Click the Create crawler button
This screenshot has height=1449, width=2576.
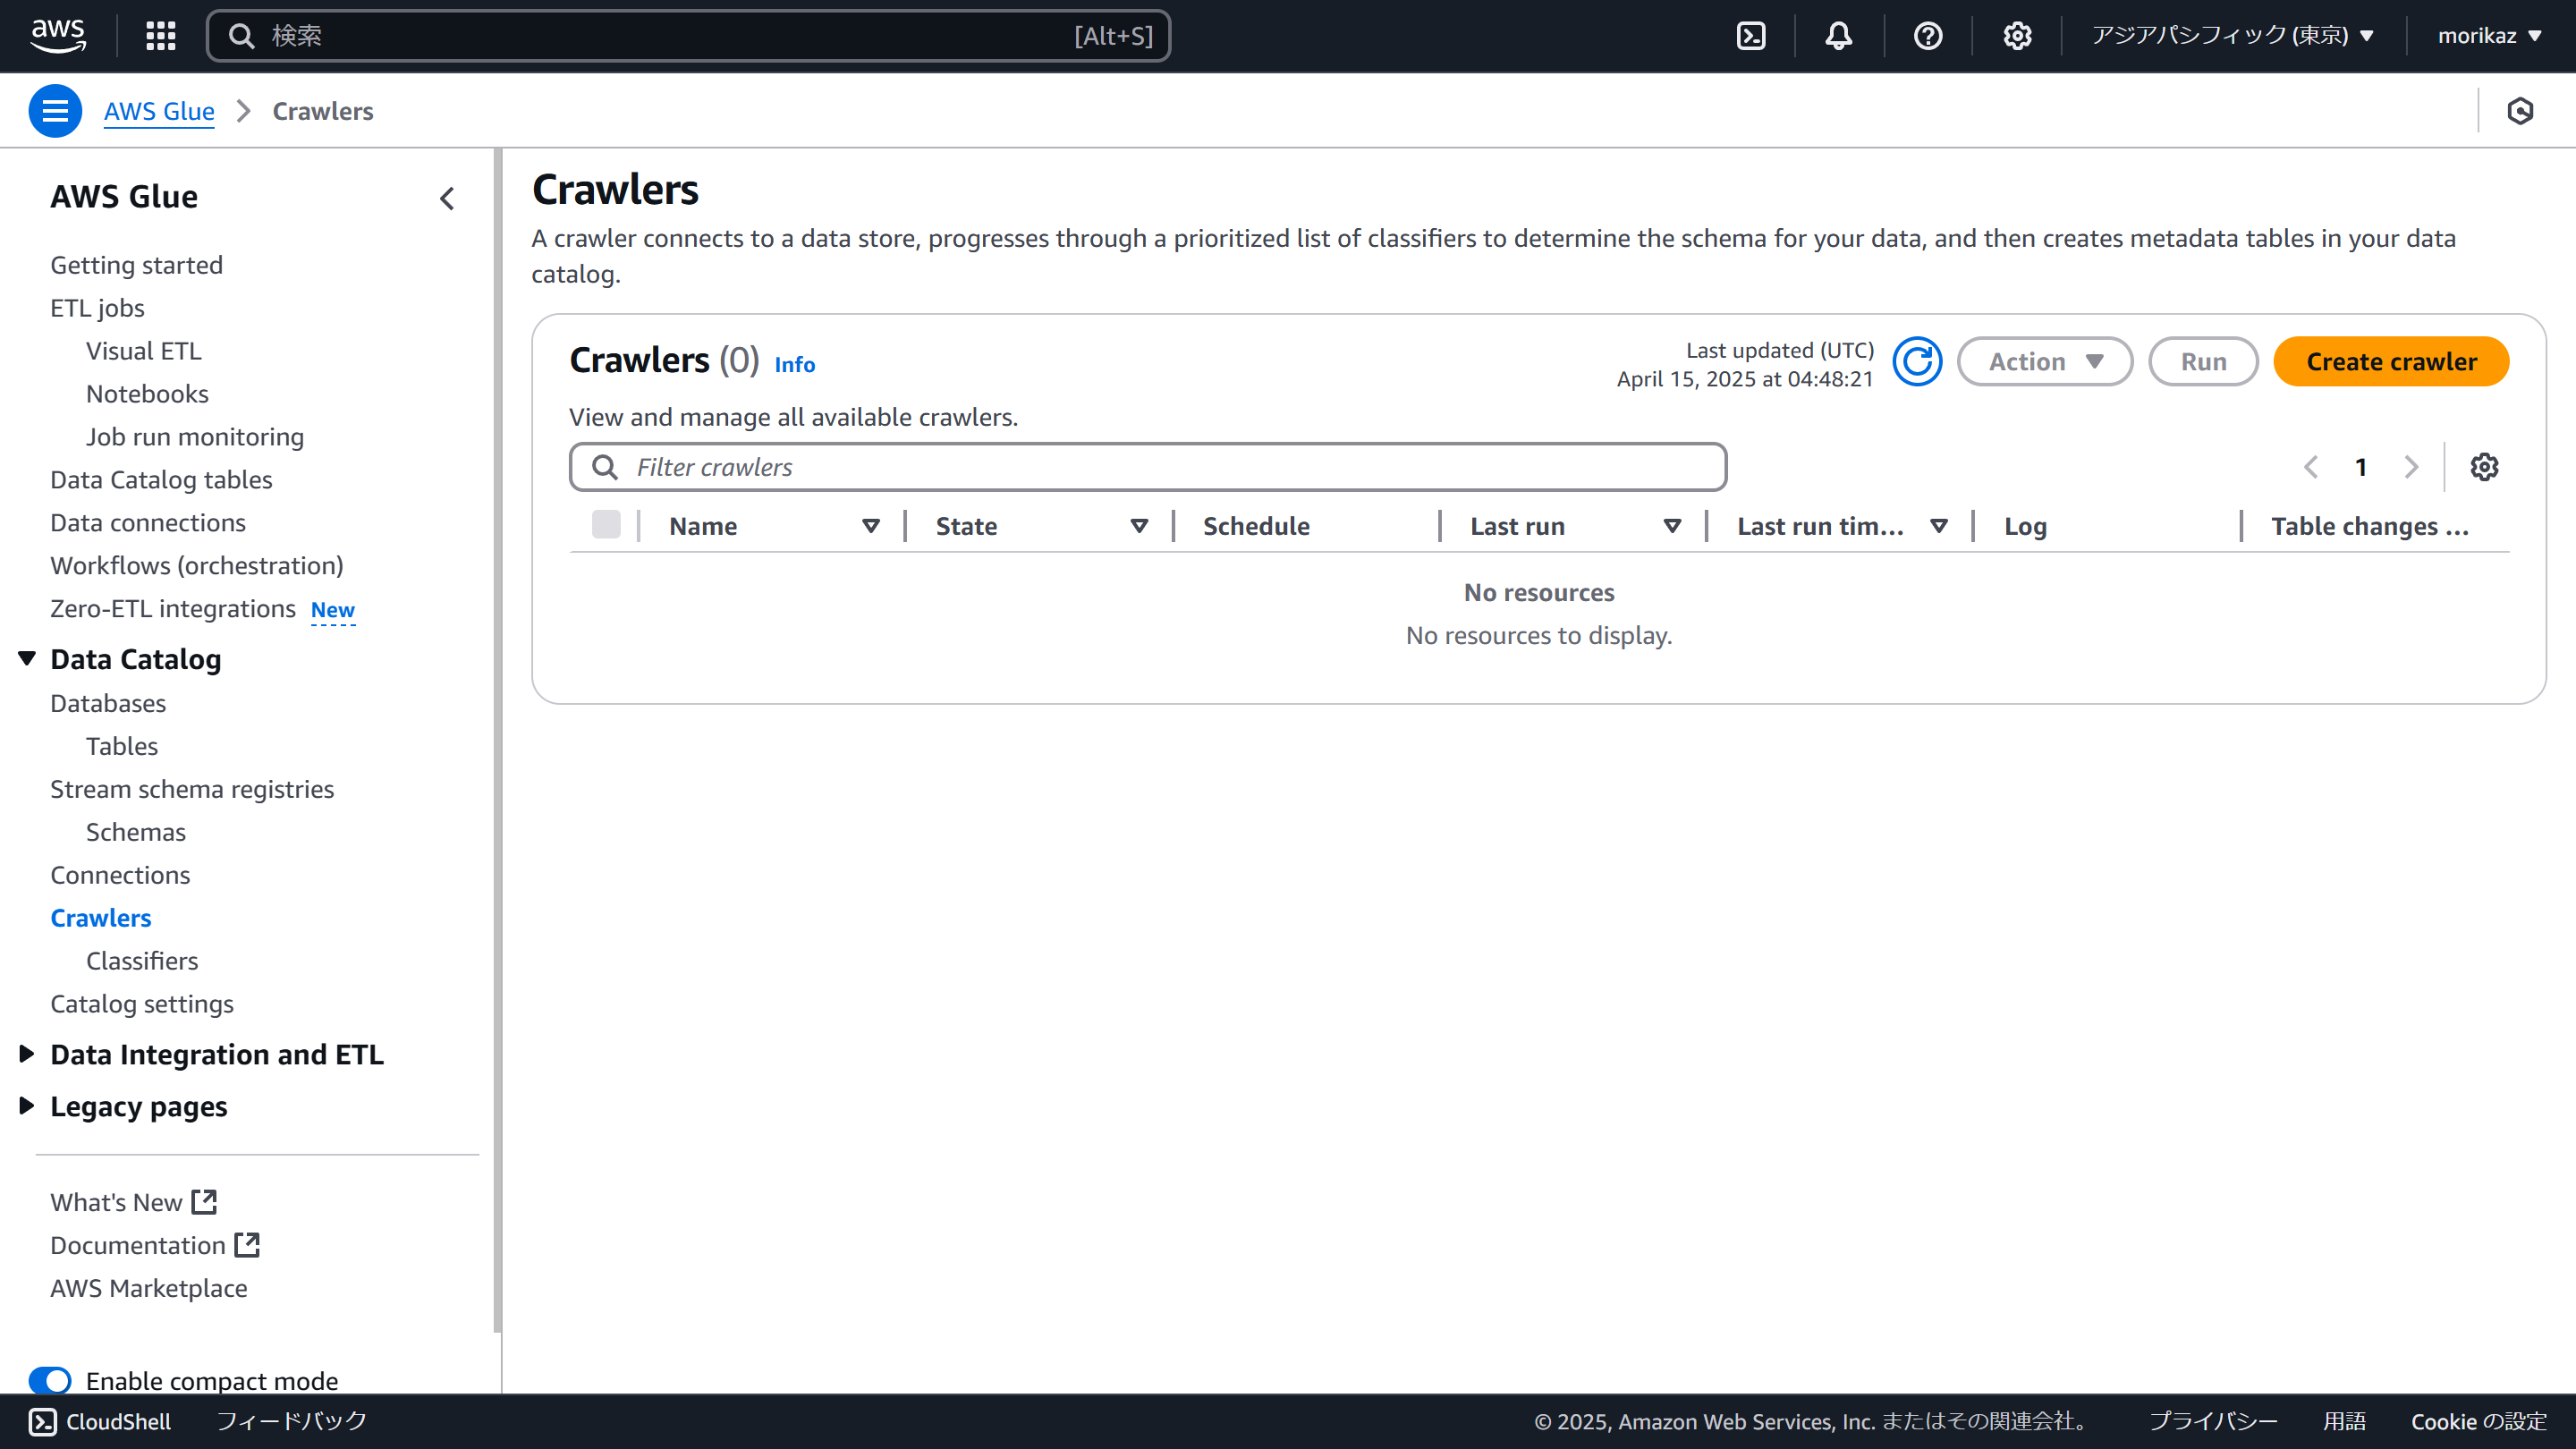point(2390,362)
